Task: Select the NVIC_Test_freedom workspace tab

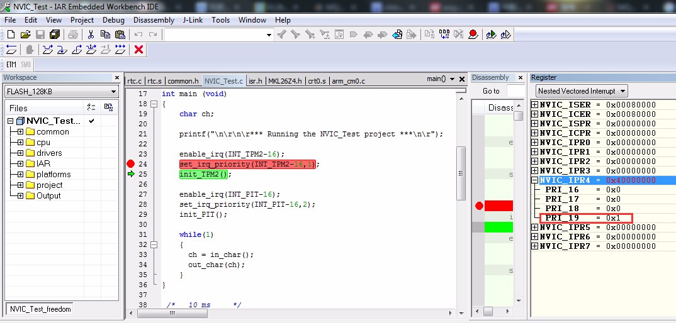Action: tap(39, 309)
